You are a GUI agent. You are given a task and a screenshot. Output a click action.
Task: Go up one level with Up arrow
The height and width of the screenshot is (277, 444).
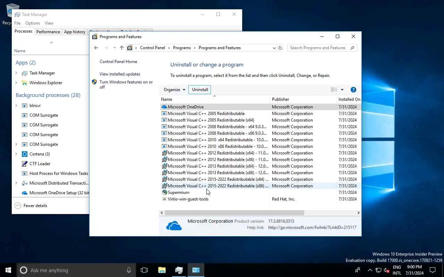point(121,48)
